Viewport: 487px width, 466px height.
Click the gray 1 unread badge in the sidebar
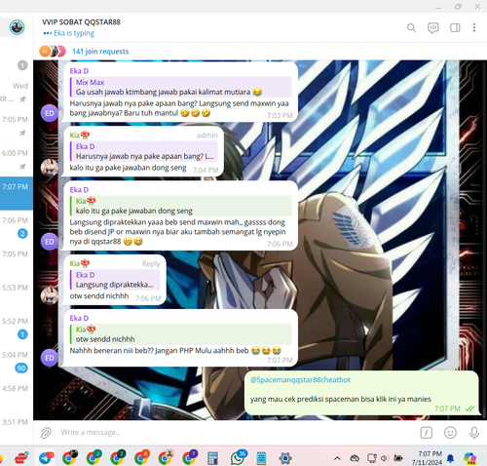tap(22, 65)
